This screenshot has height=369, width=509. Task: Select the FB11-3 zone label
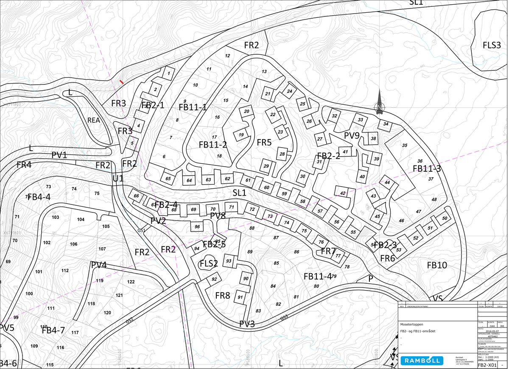[x=427, y=169]
